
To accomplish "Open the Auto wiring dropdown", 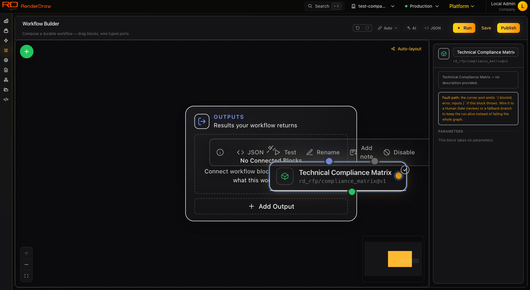I will 388,28.
